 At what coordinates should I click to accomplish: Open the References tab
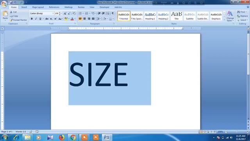click(54, 7)
